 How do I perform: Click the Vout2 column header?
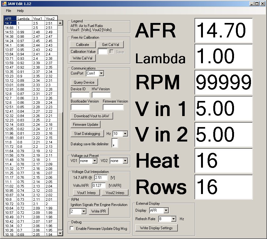51,19
